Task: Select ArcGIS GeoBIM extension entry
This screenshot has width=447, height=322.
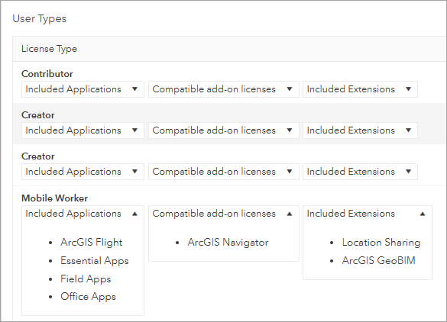Action: pos(378,261)
